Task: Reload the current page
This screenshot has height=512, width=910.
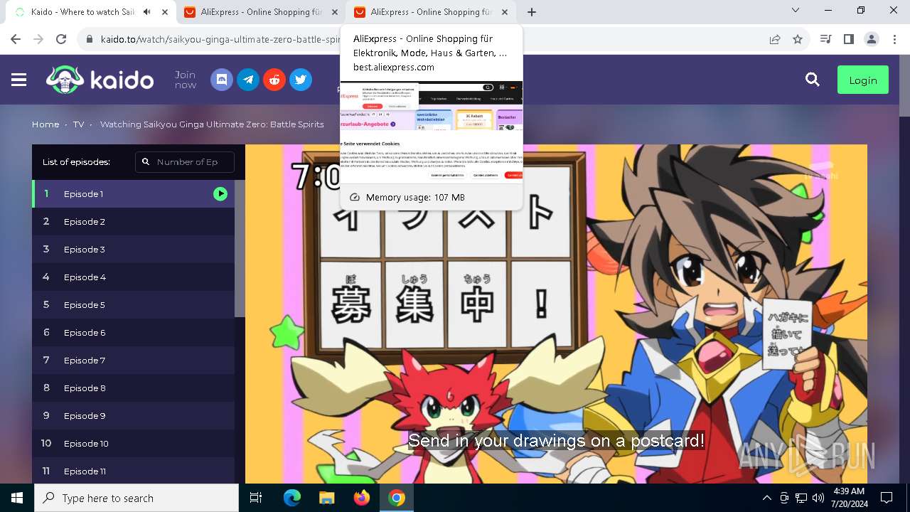Action: pyautogui.click(x=61, y=39)
